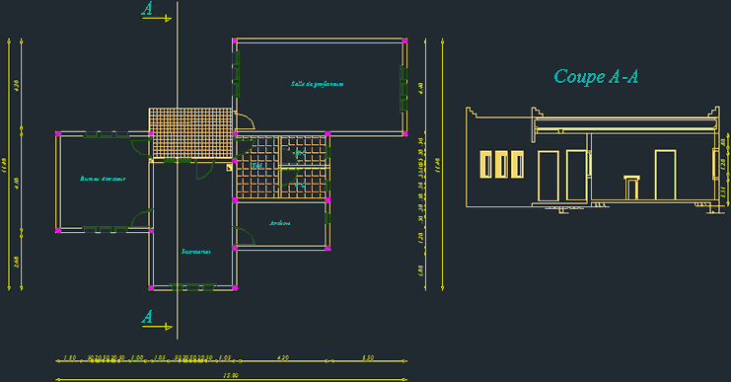Select the Archive room door swing
731x382 pixels.
(x=245, y=236)
